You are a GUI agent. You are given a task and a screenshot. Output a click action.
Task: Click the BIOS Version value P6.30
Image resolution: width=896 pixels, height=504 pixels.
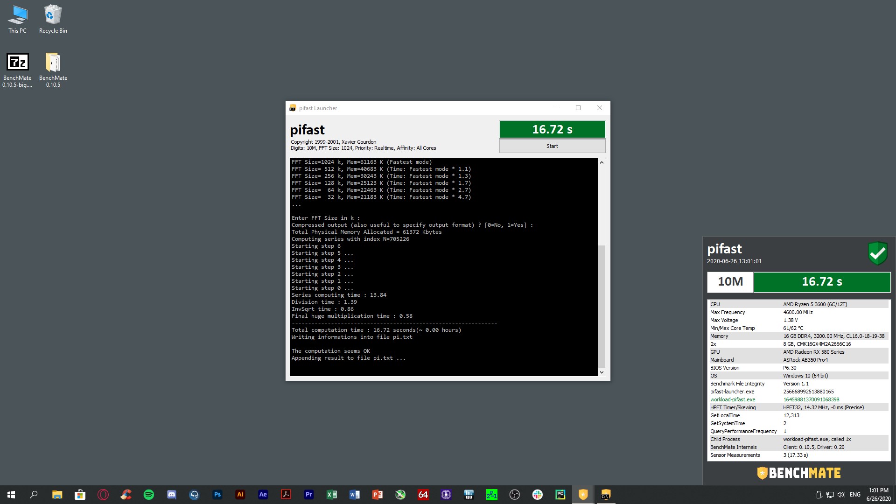pos(790,368)
